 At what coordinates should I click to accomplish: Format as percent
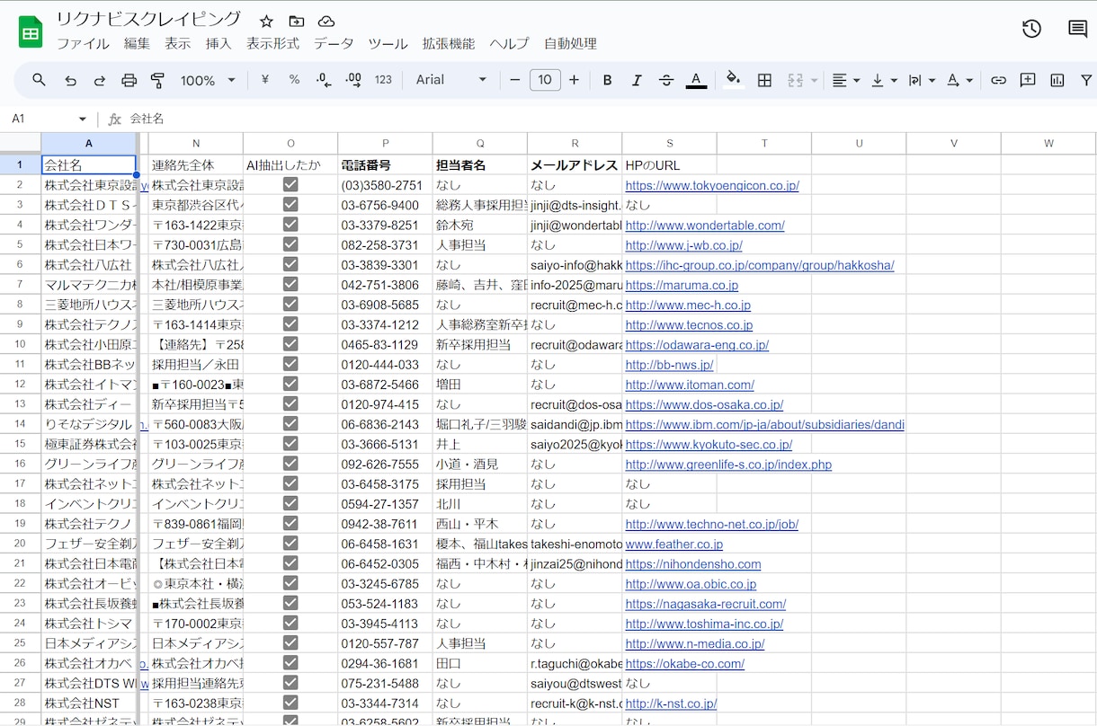[294, 80]
